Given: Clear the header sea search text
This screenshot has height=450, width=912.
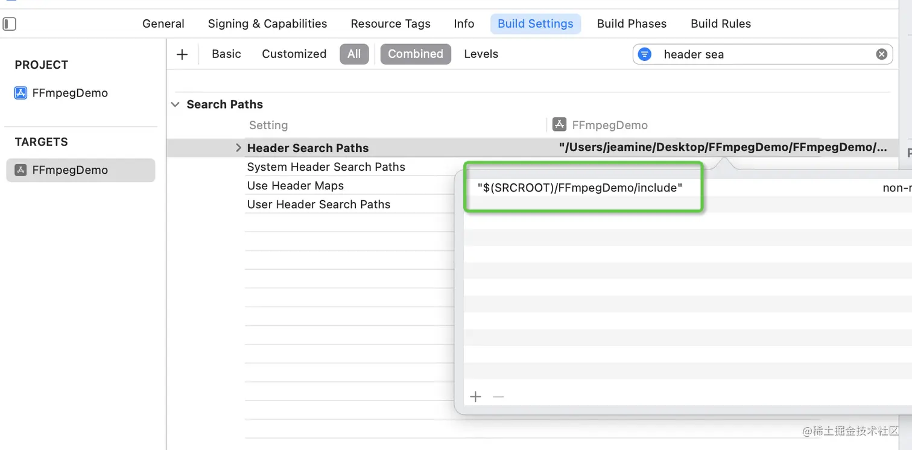Looking at the screenshot, I should [x=881, y=54].
